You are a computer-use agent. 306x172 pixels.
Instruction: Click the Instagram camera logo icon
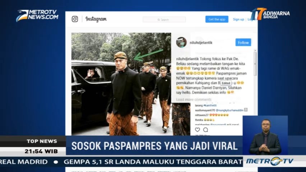coord(75,19)
